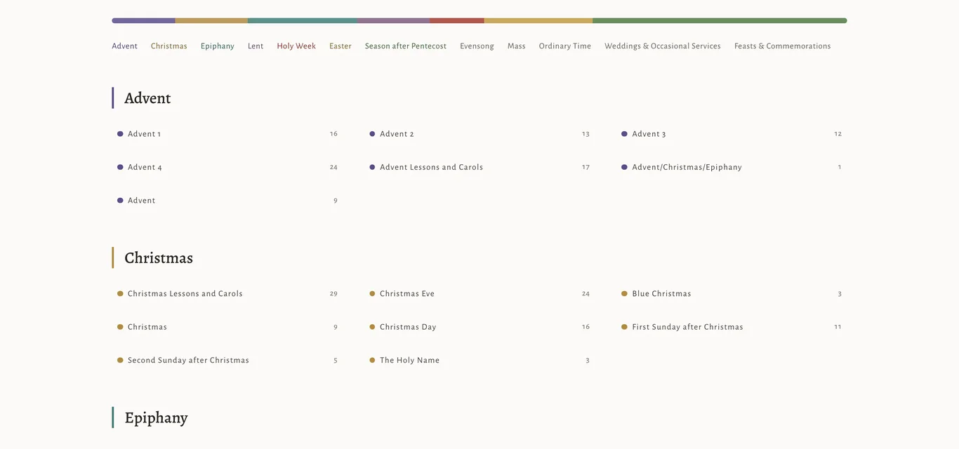This screenshot has height=449, width=959.
Task: Go to Feasts & Commemorations link
Action: [783, 46]
